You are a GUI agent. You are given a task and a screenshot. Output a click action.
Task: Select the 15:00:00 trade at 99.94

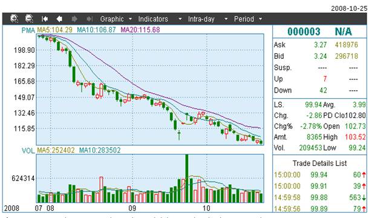(320, 175)
